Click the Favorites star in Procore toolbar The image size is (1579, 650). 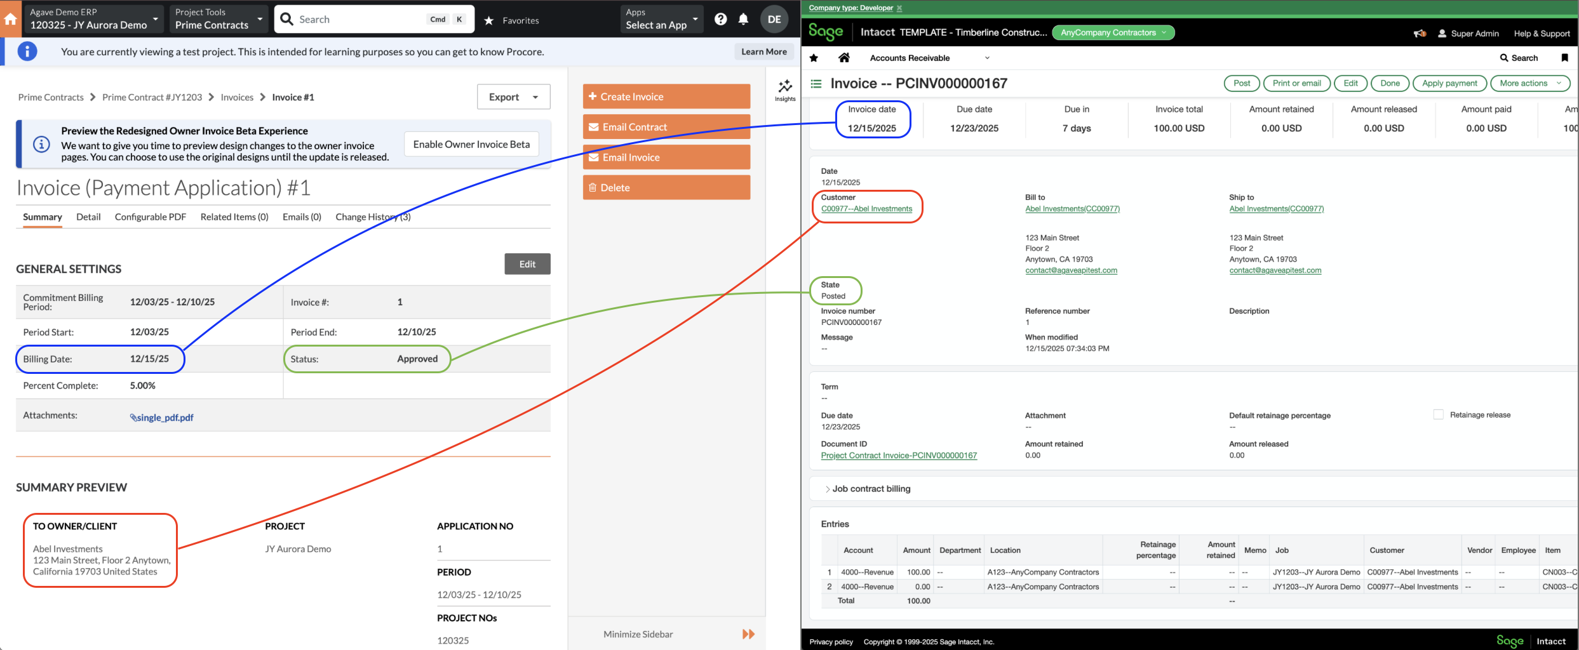click(488, 20)
